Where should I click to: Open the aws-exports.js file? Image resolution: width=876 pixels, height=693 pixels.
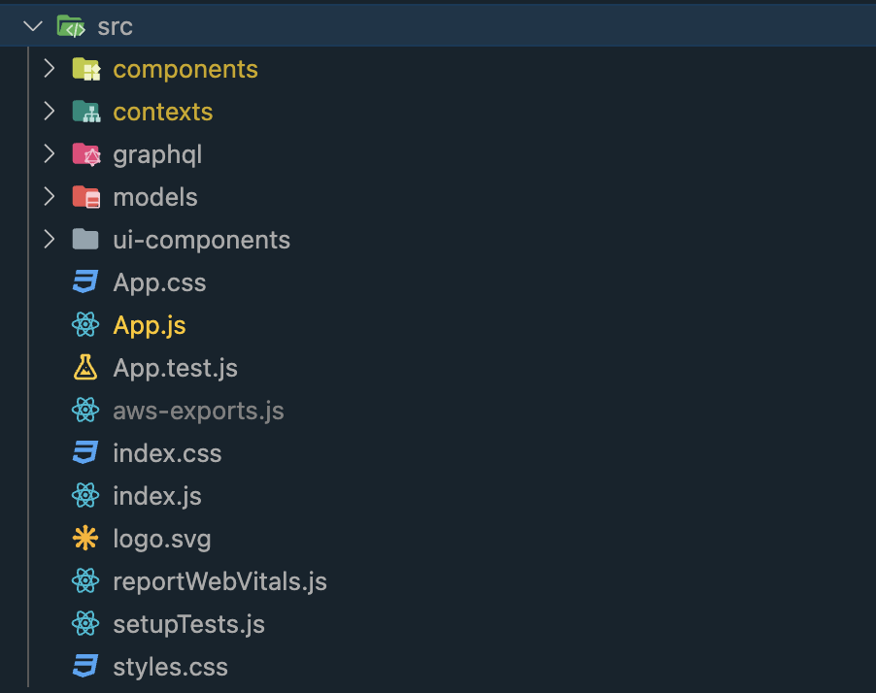pyautogui.click(x=198, y=411)
